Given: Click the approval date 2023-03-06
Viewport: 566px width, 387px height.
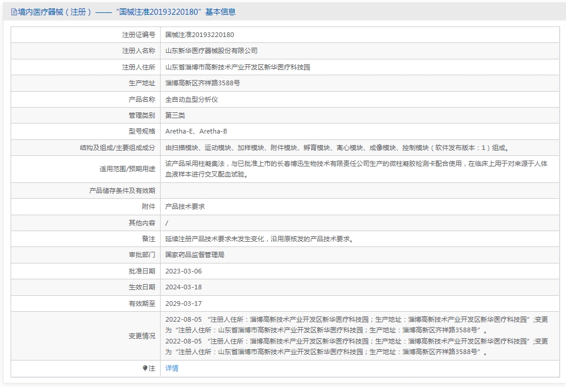Looking at the screenshot, I should tap(184, 271).
